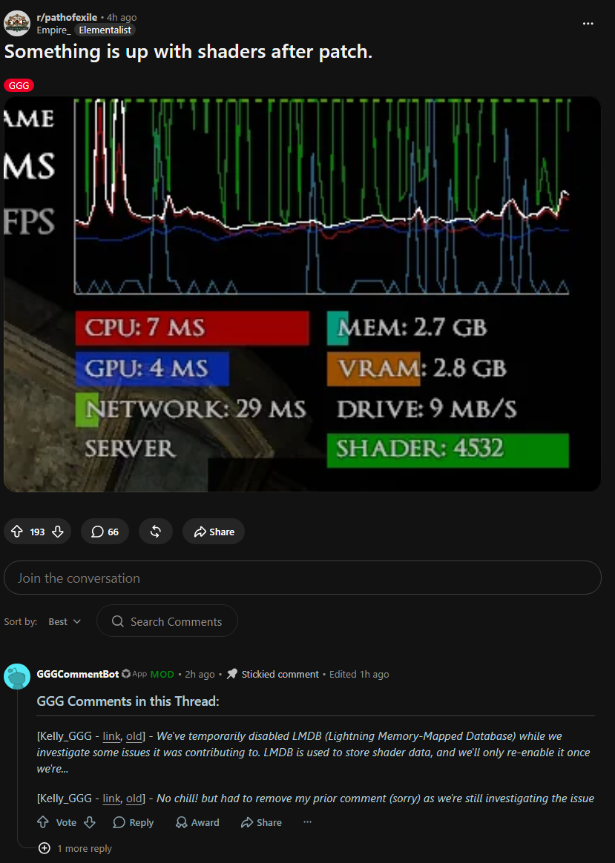This screenshot has height=863, width=615.
Task: Click the Join the conversation field
Action: (302, 578)
